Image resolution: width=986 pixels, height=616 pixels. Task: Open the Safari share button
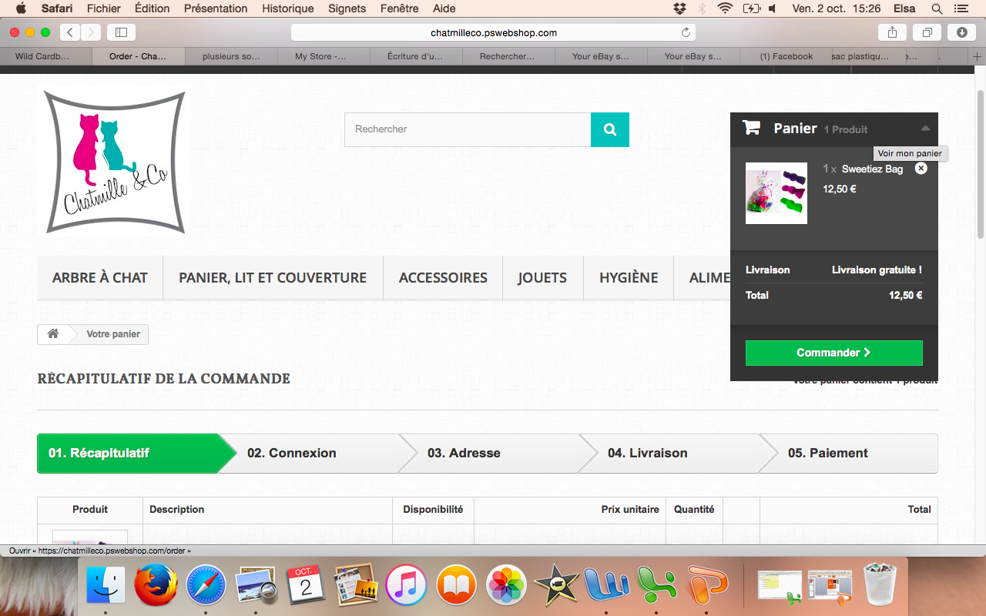click(x=893, y=32)
